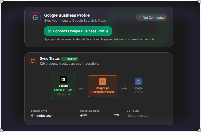The image size is (201, 132).
Task: Click the Connect Google Business Profile button
Action: click(78, 31)
